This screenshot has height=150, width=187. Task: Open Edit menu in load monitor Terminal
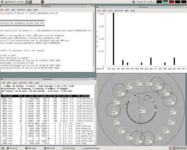pos(104,11)
